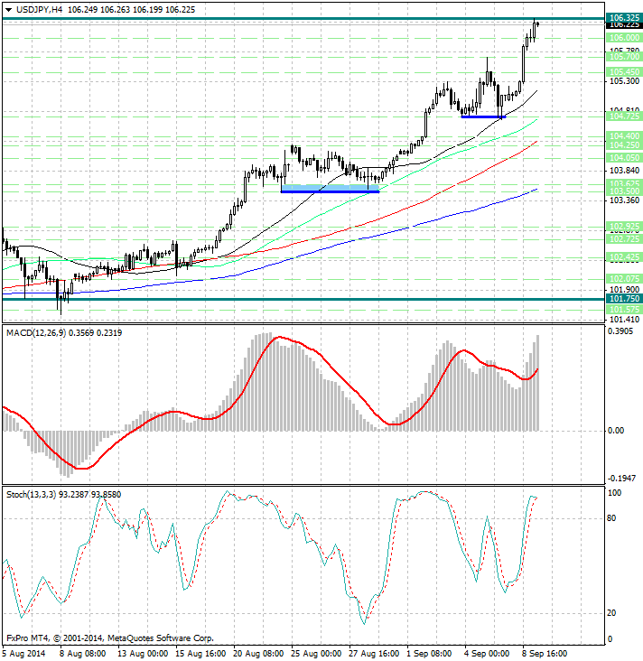643x661 pixels.
Task: Click the Stochastic 100 scale label
Action: click(614, 493)
